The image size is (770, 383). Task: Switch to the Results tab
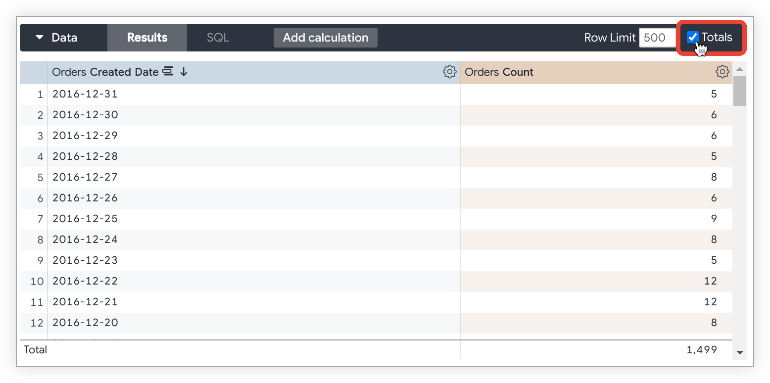(147, 38)
